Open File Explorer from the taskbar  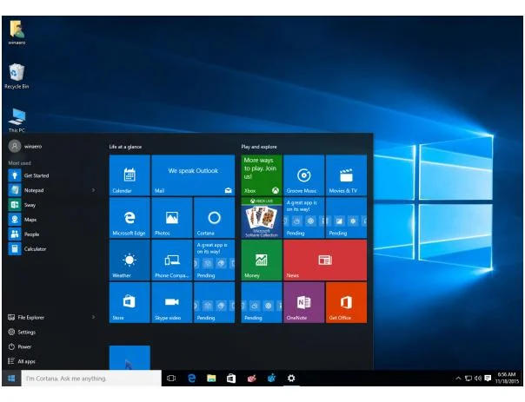[211, 379]
